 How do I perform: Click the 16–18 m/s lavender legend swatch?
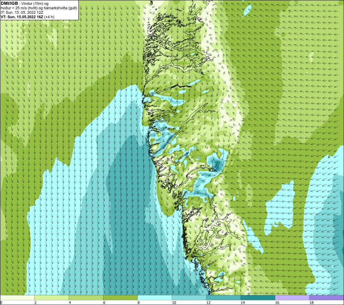pos(292,297)
